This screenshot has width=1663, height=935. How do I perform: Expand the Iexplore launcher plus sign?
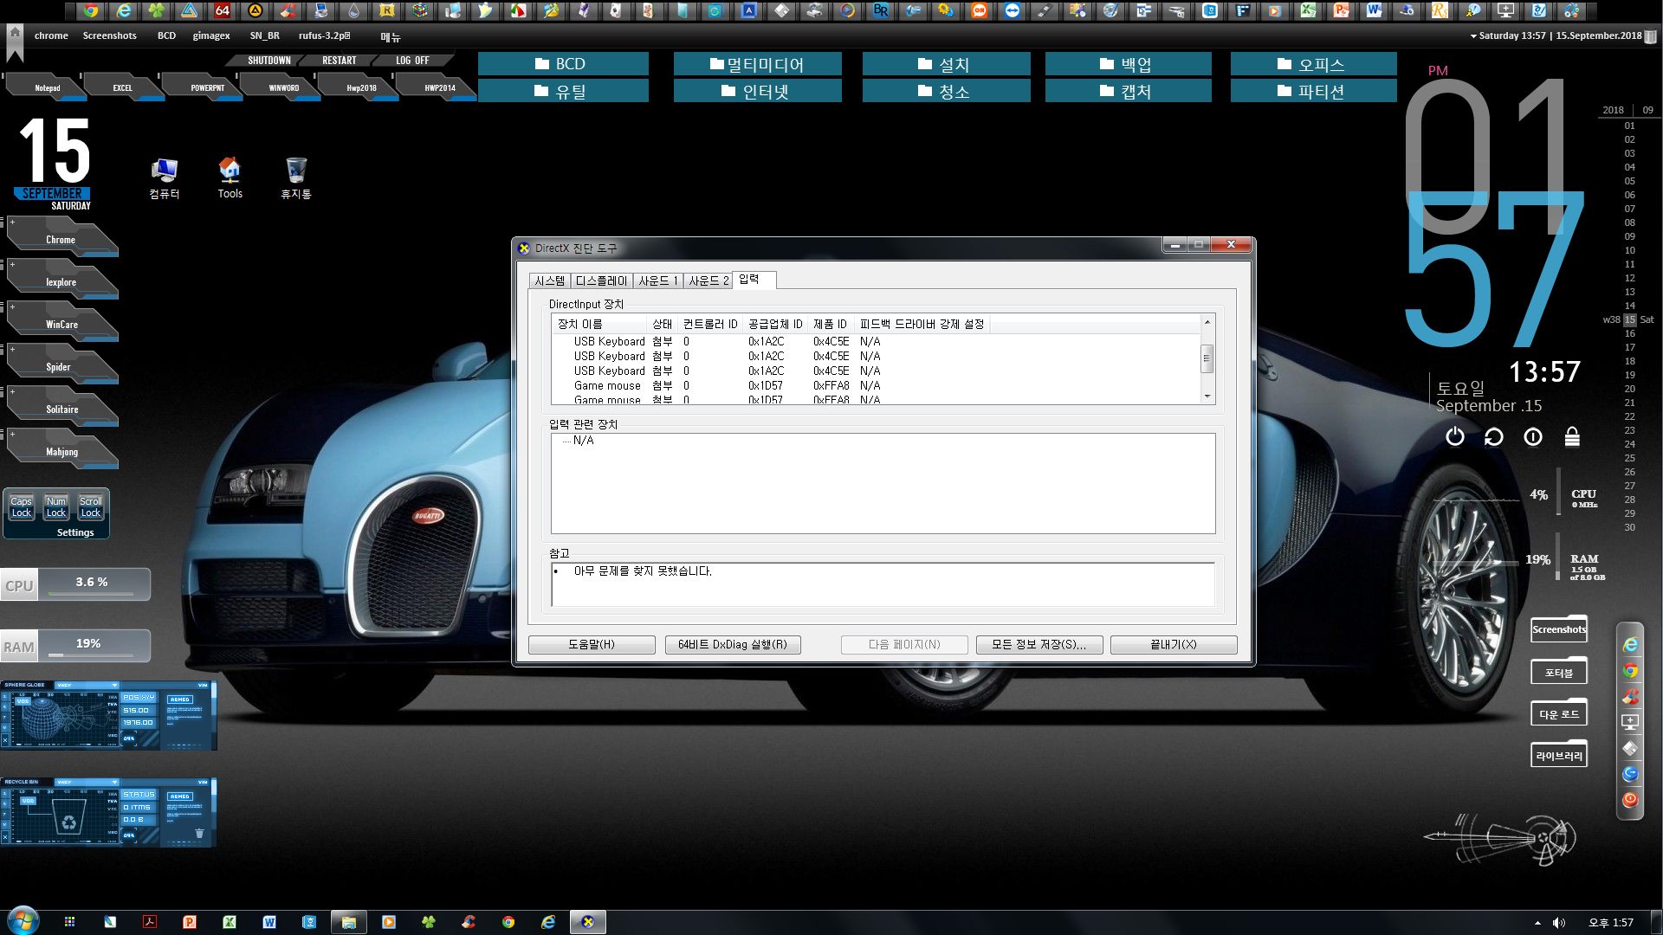[12, 265]
